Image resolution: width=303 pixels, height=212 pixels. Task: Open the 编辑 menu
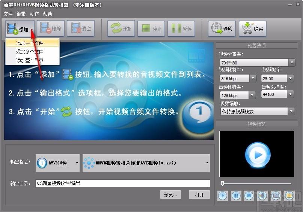click(21, 14)
